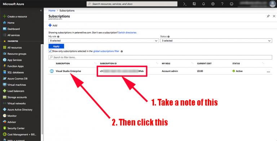This screenshot has height=141, width=277.
Task: Select Azure Active Directory in the sidebar
Action: (20, 110)
